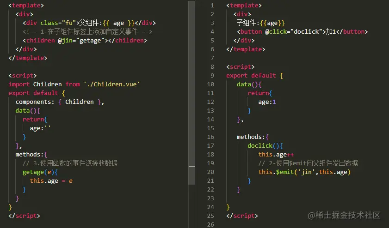389x228 pixels.
Task: Click the export default text on line 9
Action: (251, 76)
